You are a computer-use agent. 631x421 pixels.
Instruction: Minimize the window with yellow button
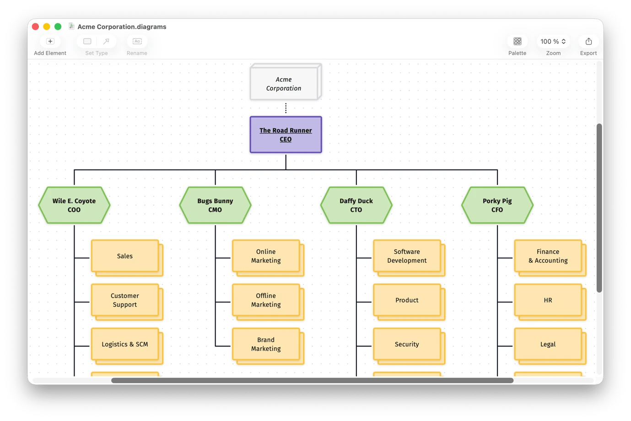(x=47, y=27)
